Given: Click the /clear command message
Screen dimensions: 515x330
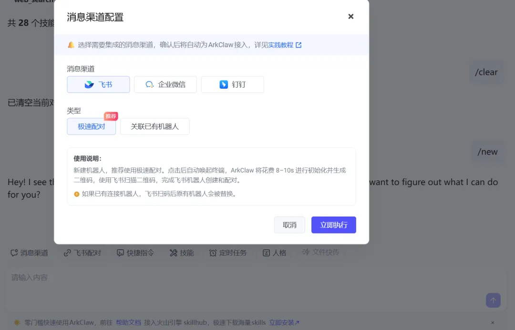Looking at the screenshot, I should click(486, 72).
